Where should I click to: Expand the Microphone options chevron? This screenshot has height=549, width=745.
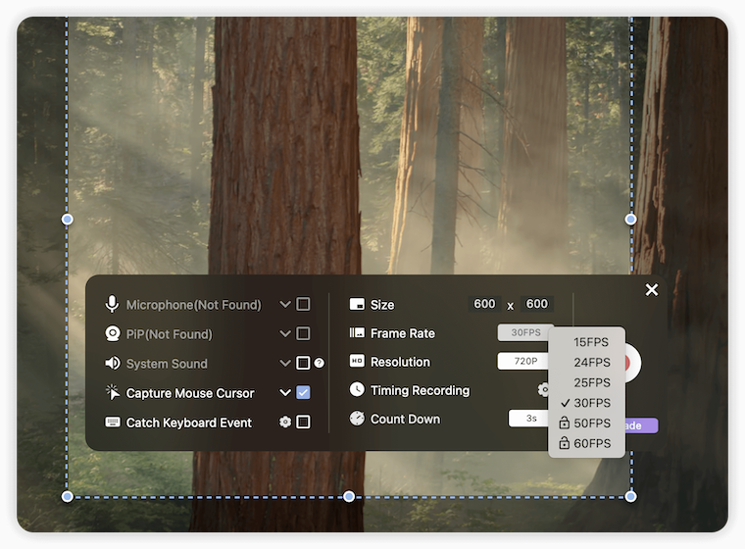point(285,305)
